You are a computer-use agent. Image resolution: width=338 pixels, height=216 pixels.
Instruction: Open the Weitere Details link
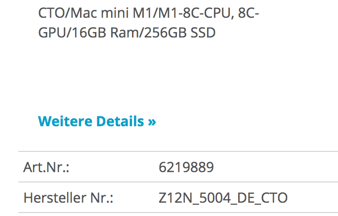coord(97,121)
